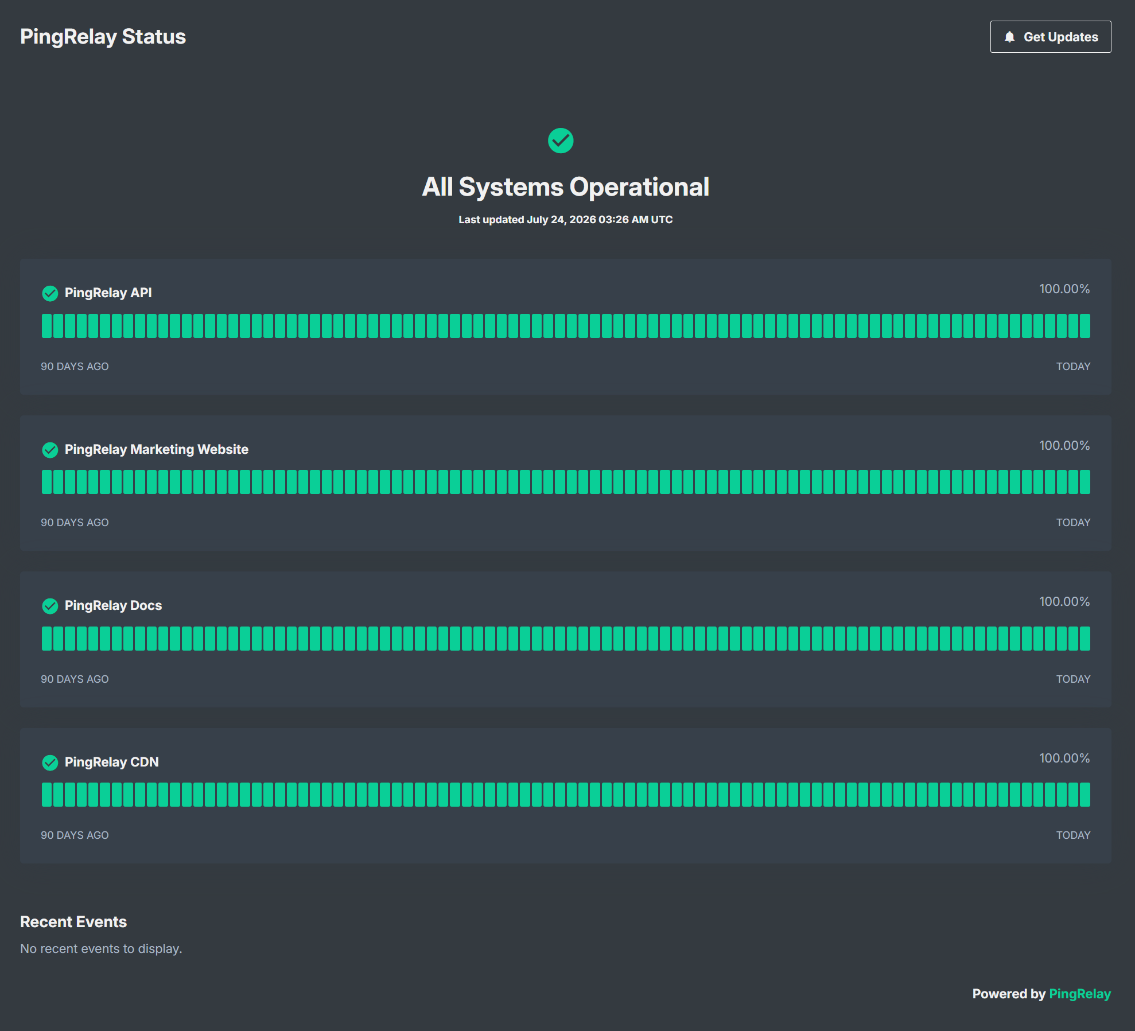Click 90 DAYS AGO label under PingRelay Docs
The width and height of the screenshot is (1135, 1031).
[75, 679]
